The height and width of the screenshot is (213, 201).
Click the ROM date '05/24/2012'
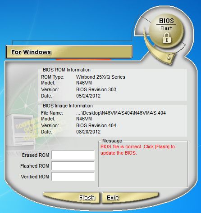[88, 96]
